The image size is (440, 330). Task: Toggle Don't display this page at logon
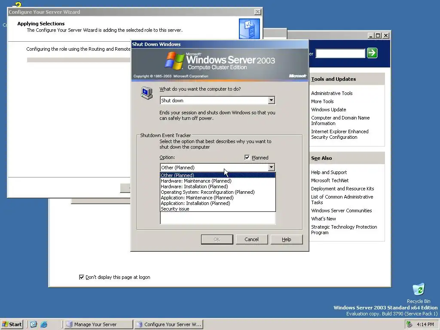pyautogui.click(x=82, y=277)
